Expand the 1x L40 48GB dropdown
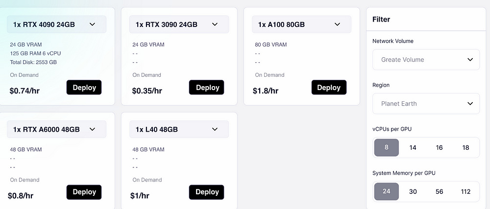 179,130
